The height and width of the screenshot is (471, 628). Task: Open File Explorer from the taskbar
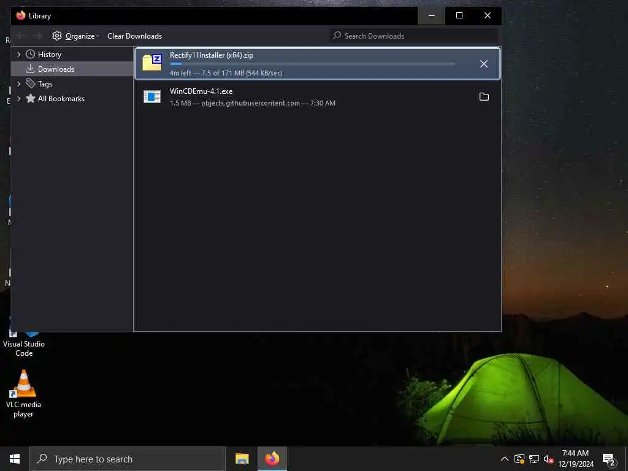[242, 459]
